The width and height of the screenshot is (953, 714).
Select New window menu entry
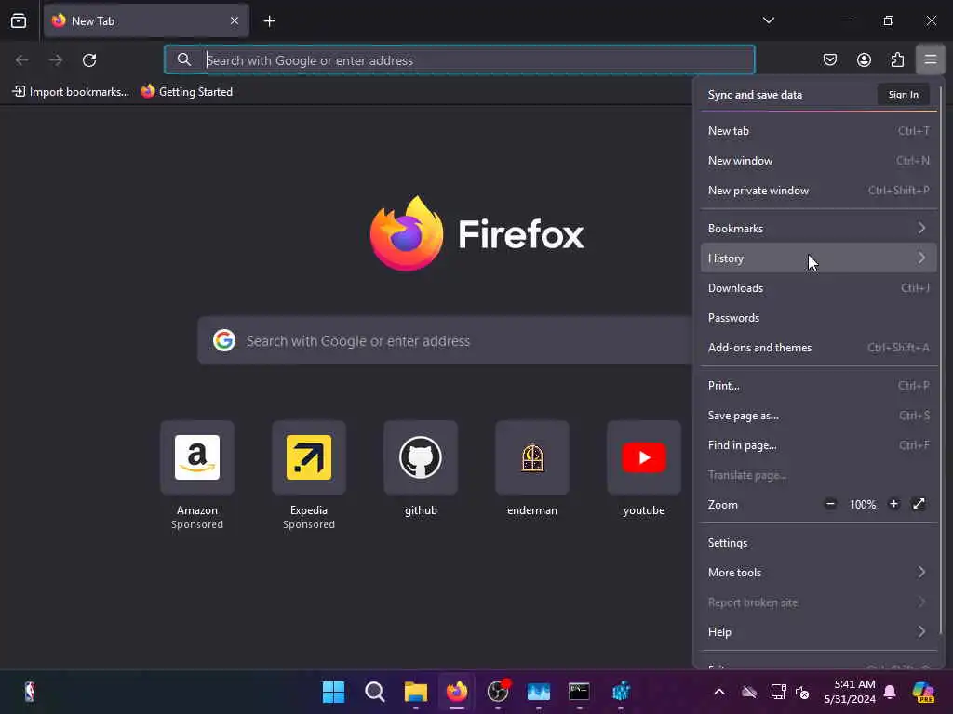tap(818, 160)
